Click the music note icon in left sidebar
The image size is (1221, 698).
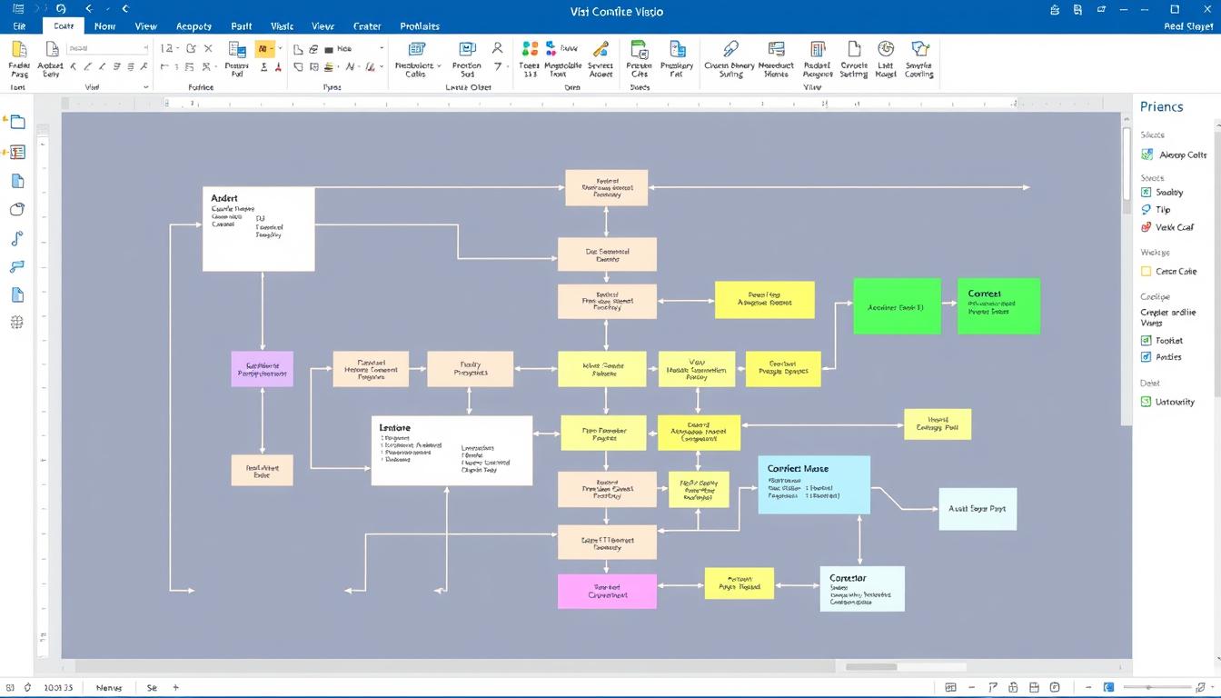17,239
